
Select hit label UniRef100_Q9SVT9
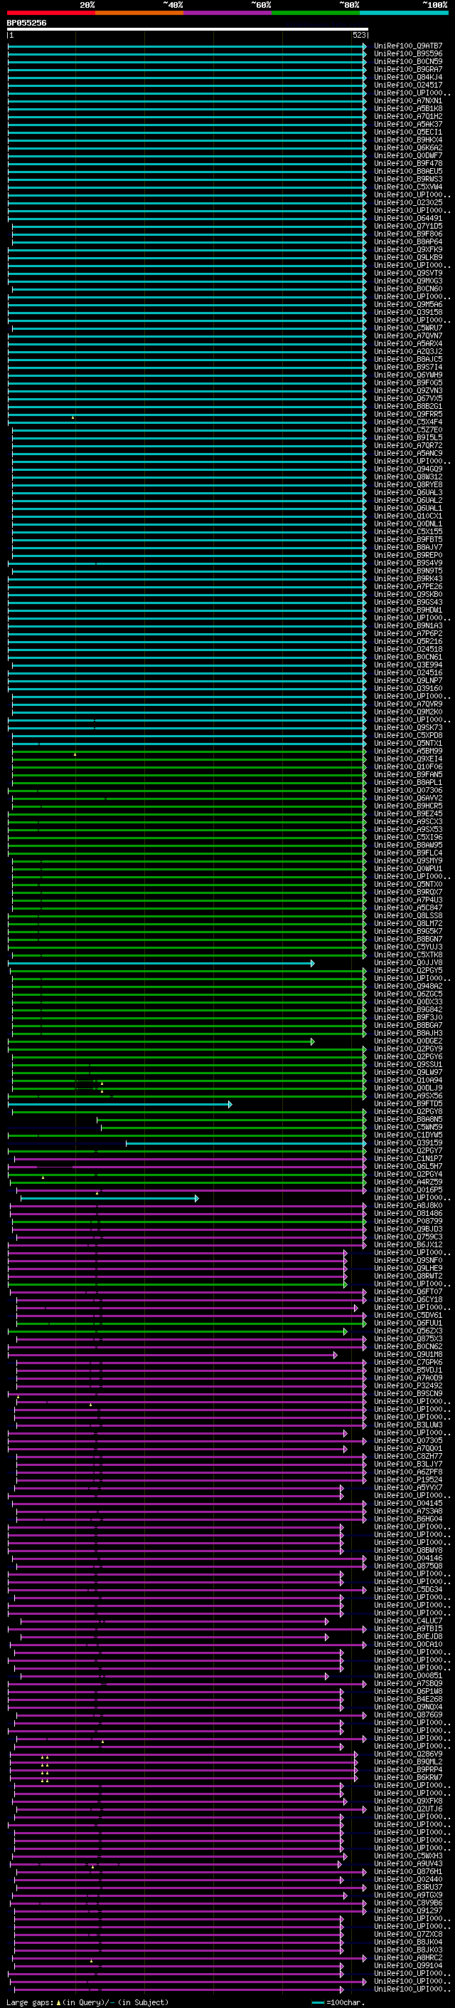click(408, 273)
